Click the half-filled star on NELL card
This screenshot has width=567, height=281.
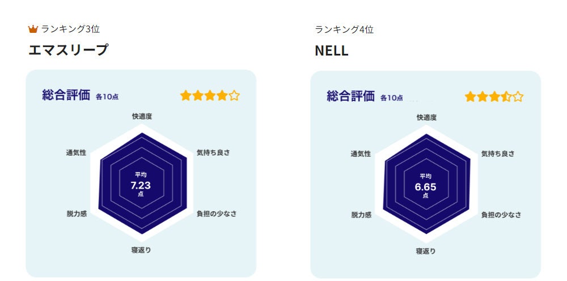pos(506,97)
